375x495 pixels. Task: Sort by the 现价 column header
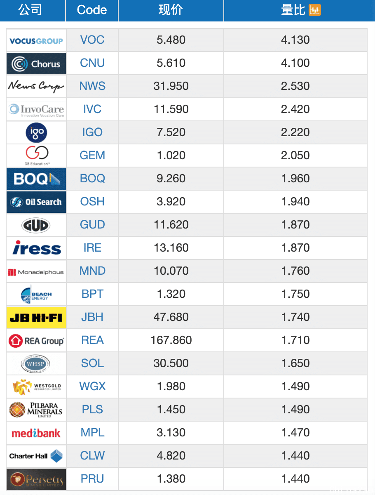(171, 10)
